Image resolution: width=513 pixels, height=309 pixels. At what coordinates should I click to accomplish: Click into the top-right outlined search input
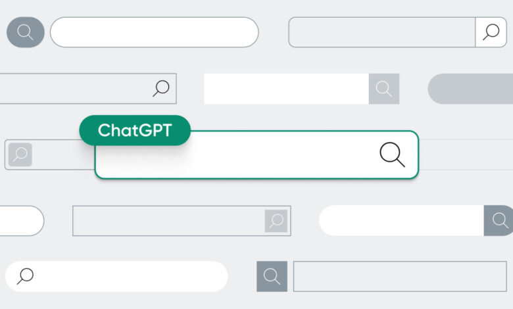[x=381, y=32]
